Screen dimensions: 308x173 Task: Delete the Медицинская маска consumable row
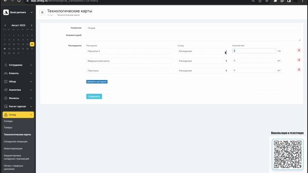pos(299,60)
